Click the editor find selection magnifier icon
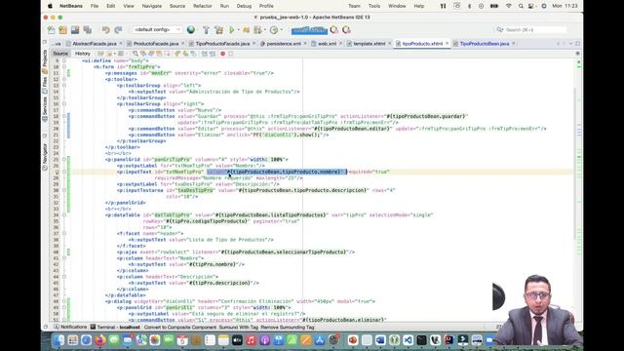Image resolution: width=624 pixels, height=351 pixels. pyautogui.click(x=136, y=54)
